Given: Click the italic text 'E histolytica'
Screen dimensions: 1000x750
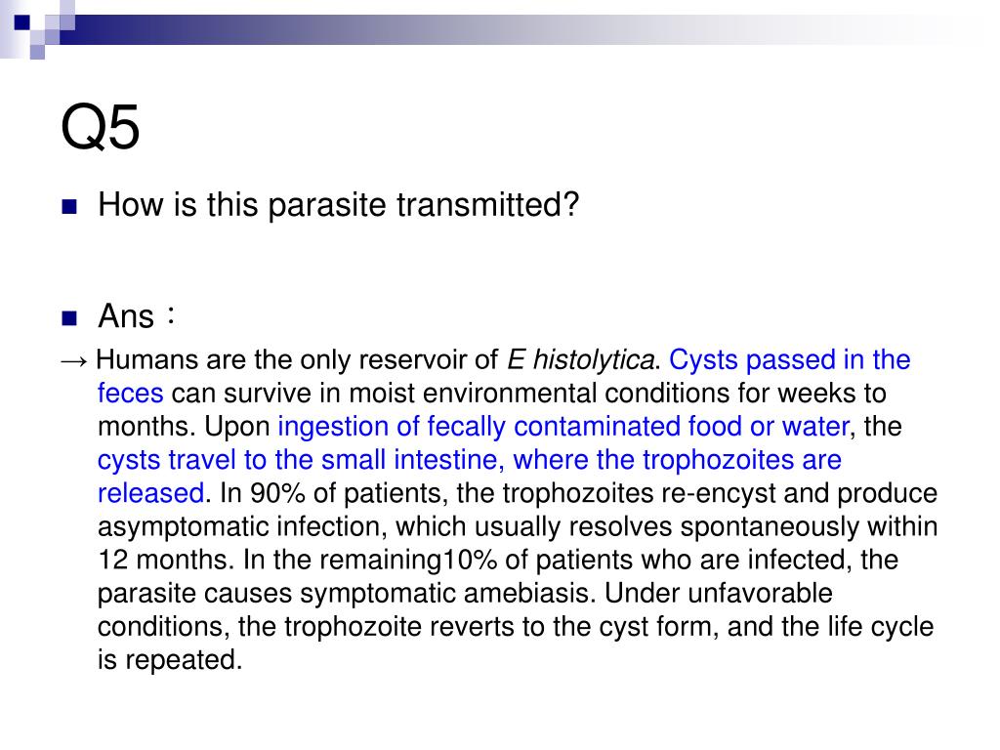Looking at the screenshot, I should coord(580,359).
